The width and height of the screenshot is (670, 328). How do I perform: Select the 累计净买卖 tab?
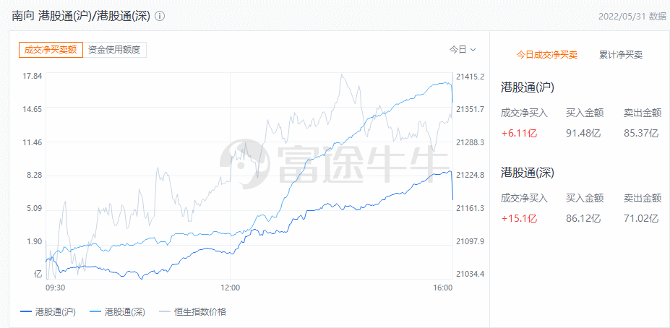point(621,55)
